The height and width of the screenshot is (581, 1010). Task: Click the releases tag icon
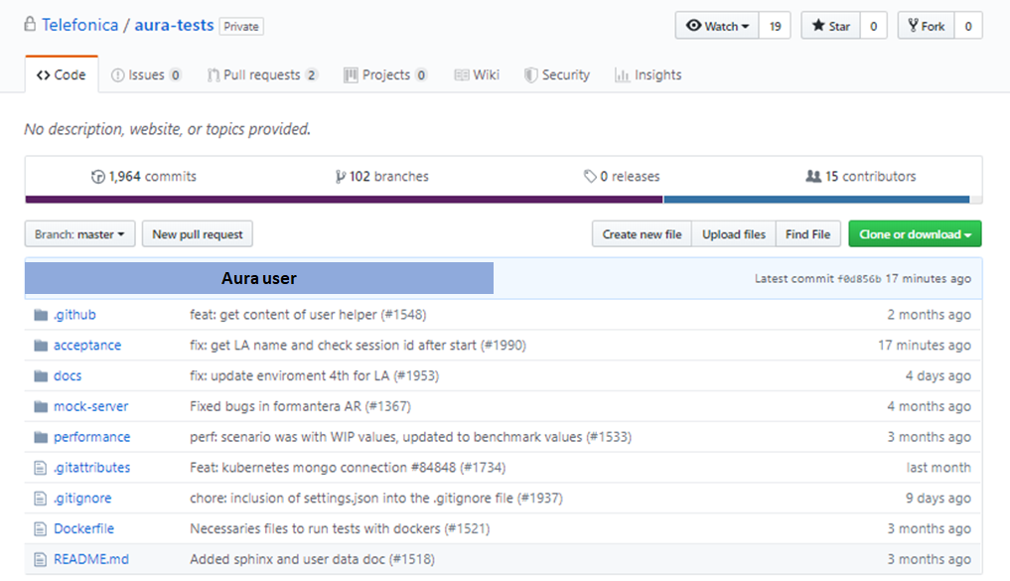tap(589, 176)
